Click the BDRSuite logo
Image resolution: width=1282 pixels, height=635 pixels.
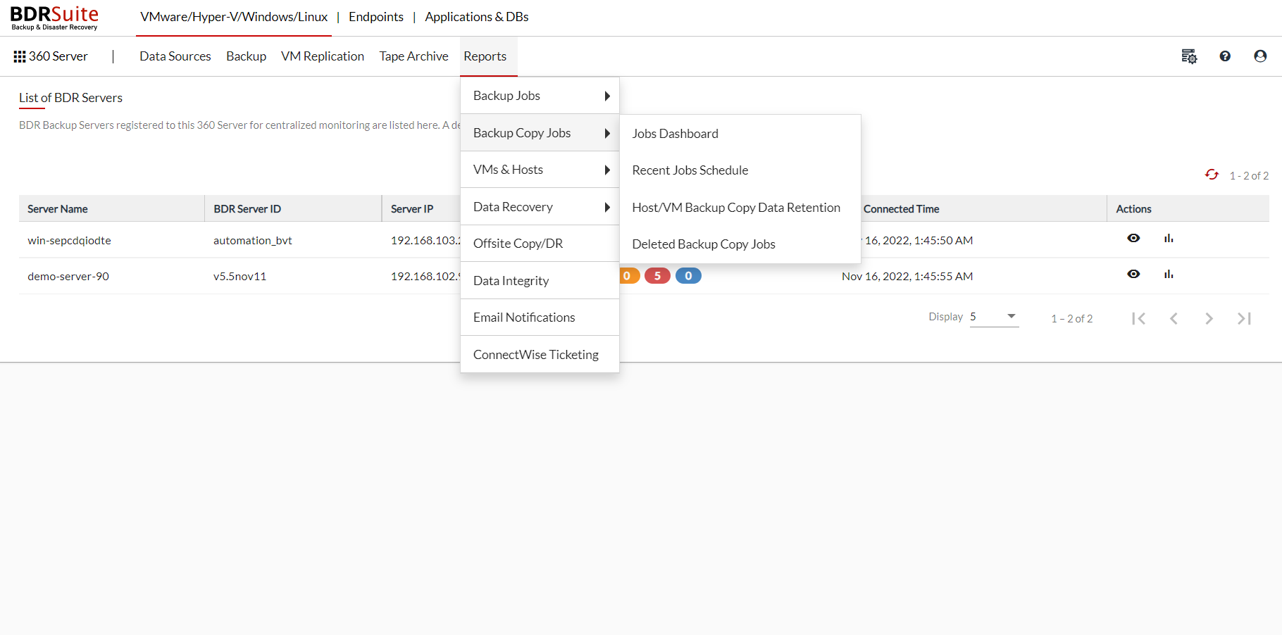(x=54, y=18)
